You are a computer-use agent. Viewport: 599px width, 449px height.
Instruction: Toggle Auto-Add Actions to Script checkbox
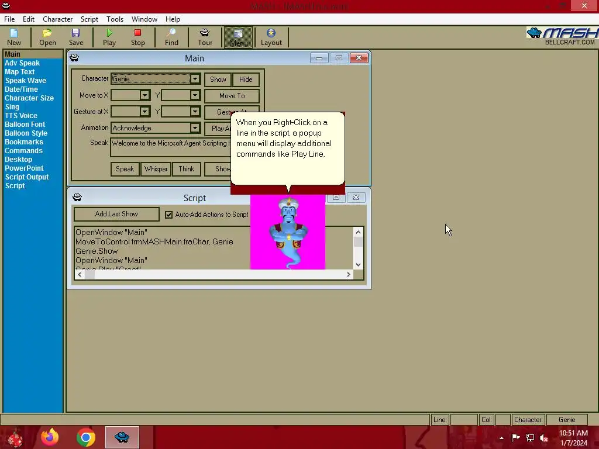point(169,215)
